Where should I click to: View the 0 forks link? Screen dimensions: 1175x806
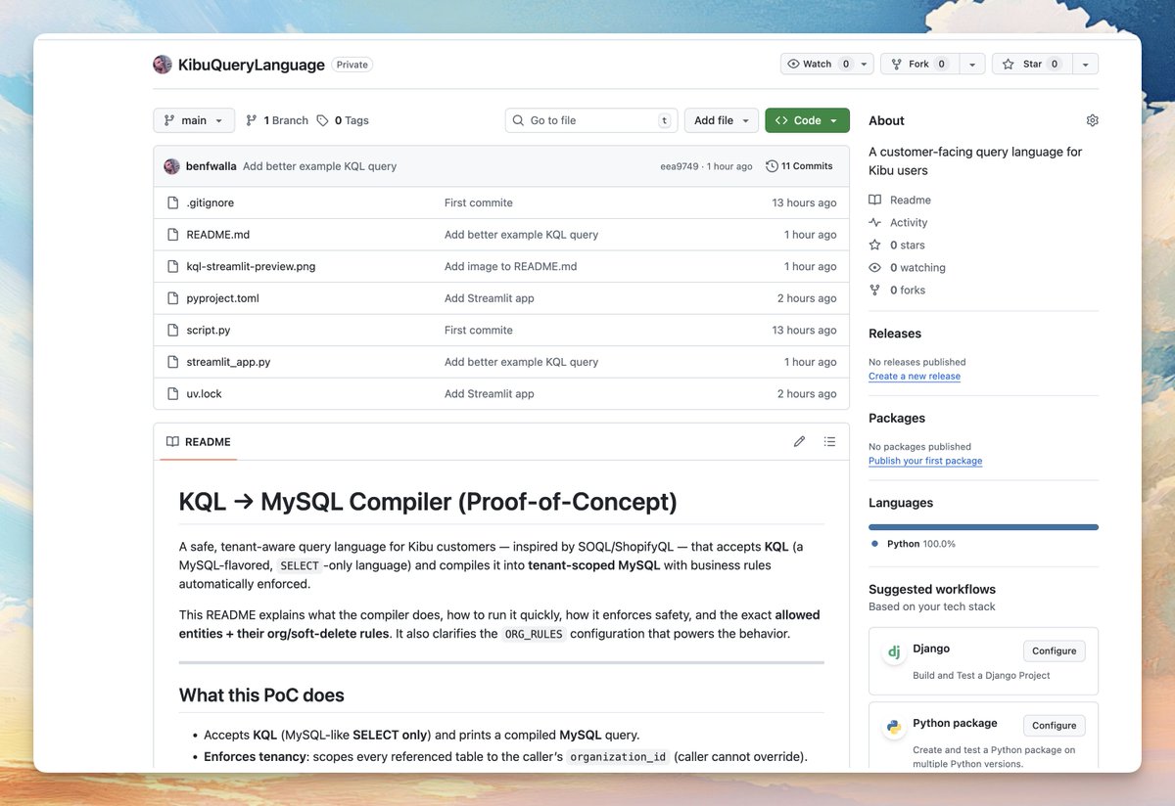tap(897, 290)
